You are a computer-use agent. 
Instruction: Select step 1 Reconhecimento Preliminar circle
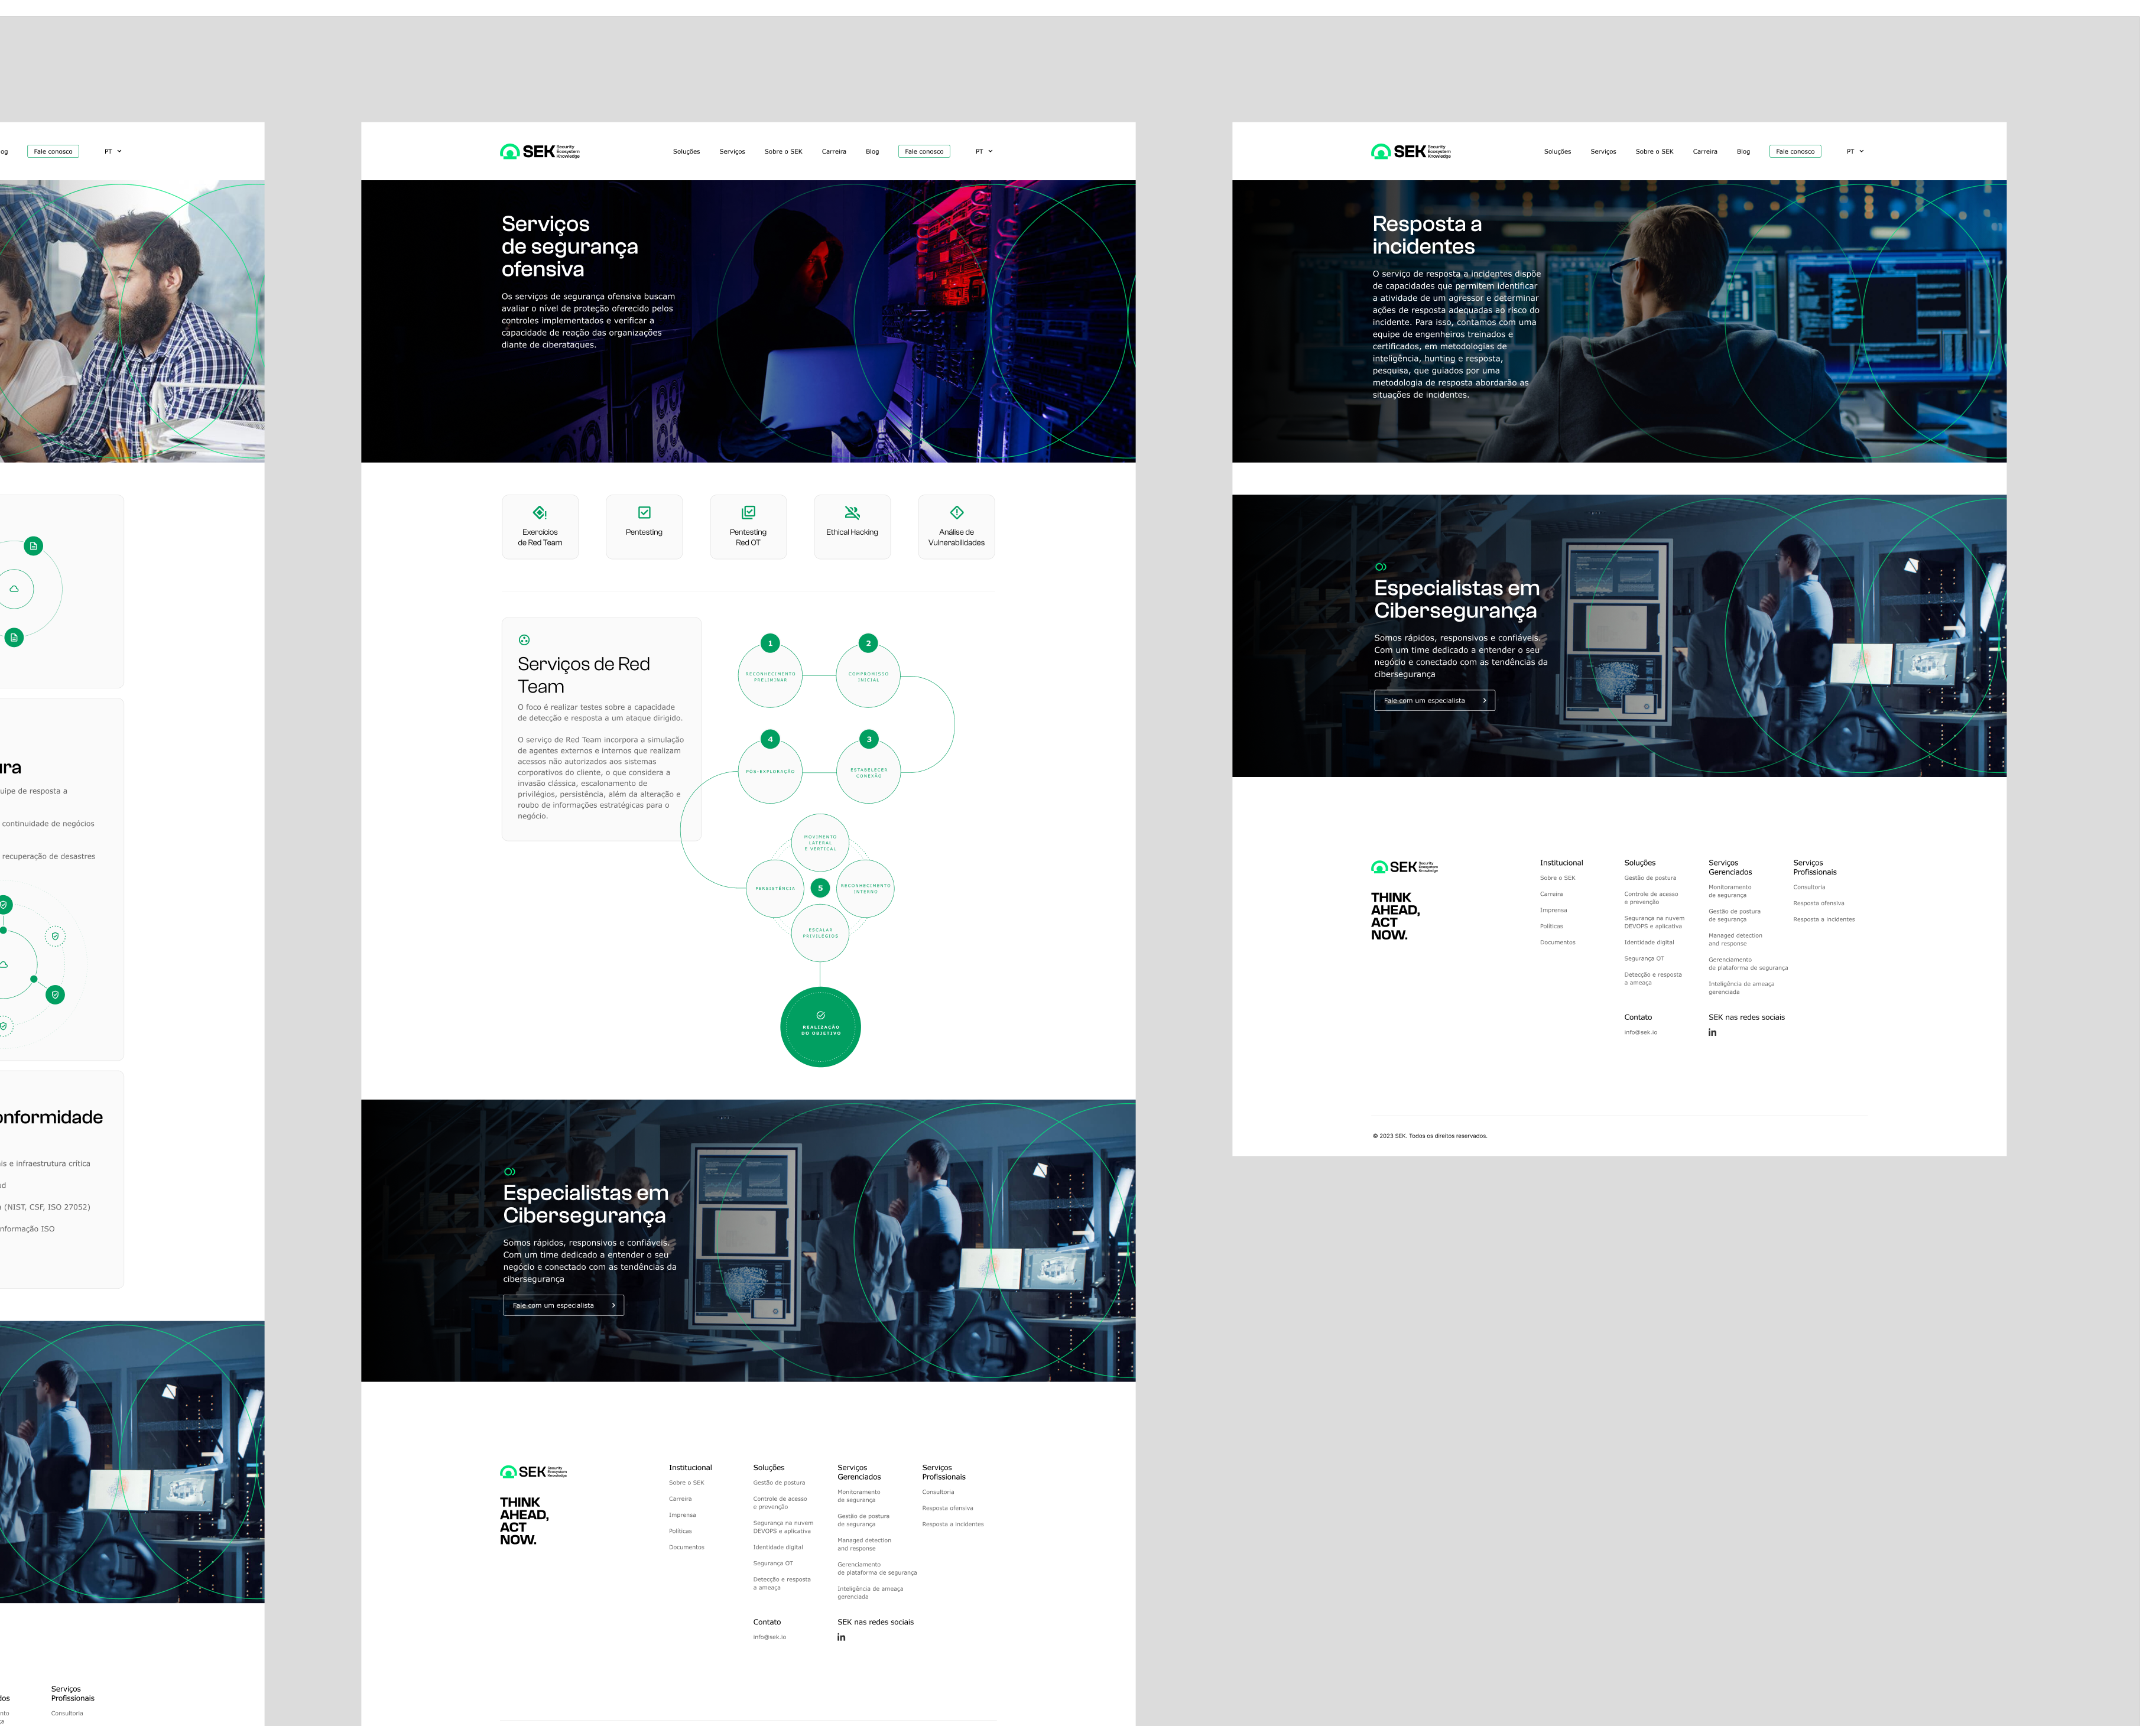click(x=770, y=675)
